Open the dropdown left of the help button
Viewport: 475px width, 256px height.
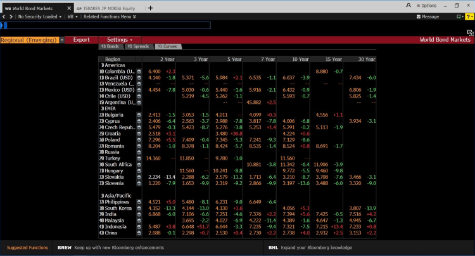460,16
